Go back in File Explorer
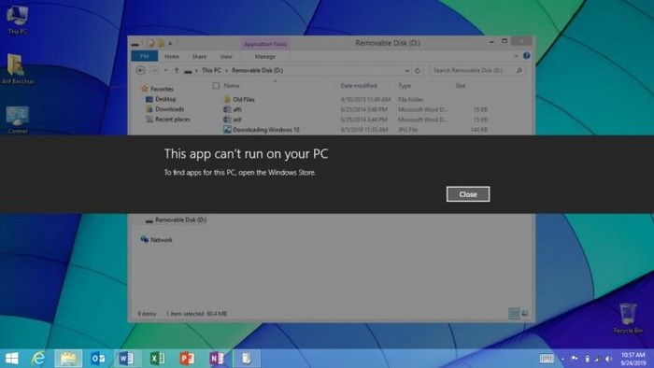The image size is (654, 368). click(140, 70)
